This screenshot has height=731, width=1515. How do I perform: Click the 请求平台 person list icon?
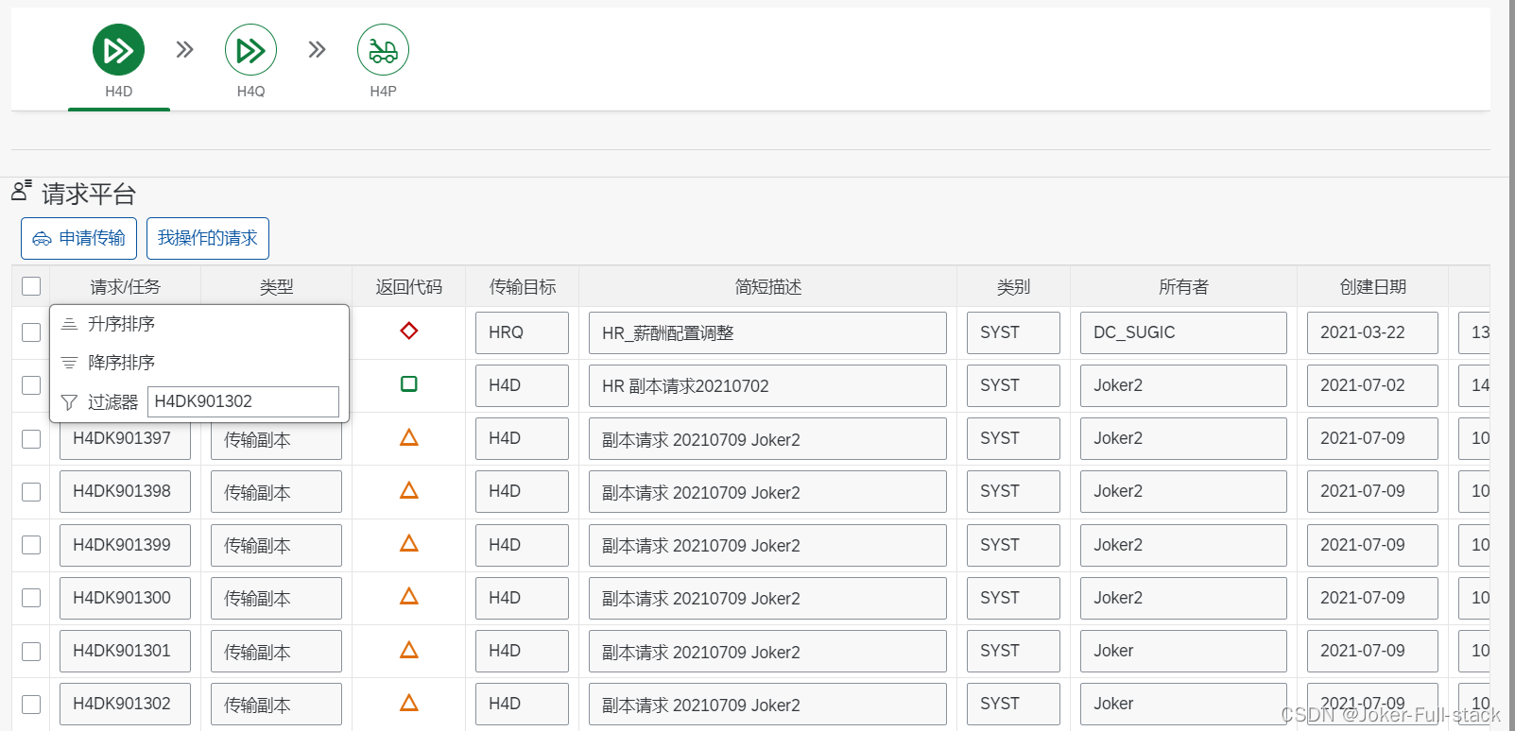point(22,190)
